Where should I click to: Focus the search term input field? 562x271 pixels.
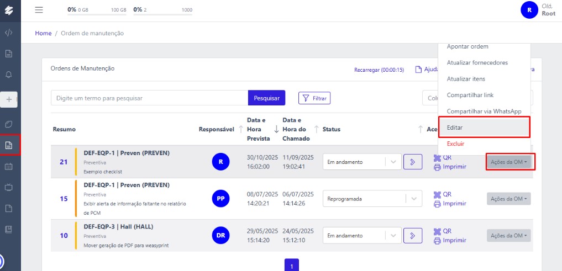[x=149, y=98]
